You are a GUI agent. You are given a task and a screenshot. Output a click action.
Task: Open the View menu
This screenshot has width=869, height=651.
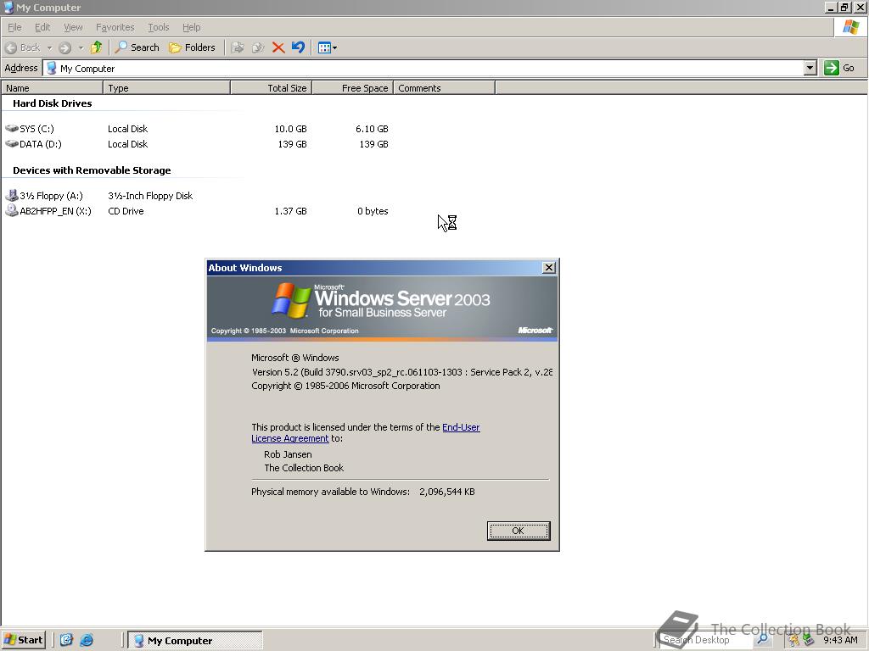point(73,27)
